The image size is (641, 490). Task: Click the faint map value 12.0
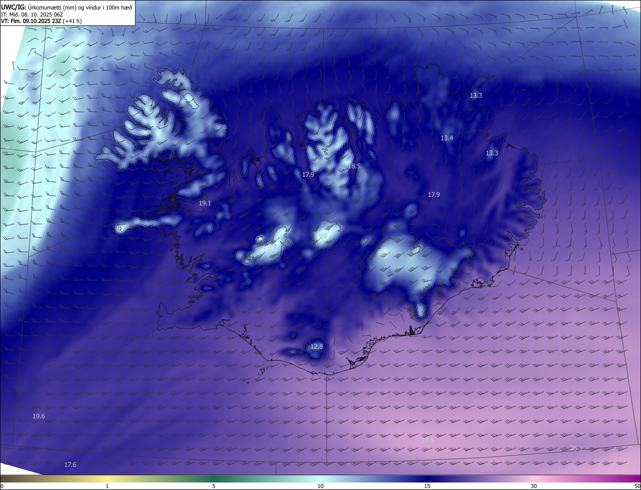click(x=31, y=77)
